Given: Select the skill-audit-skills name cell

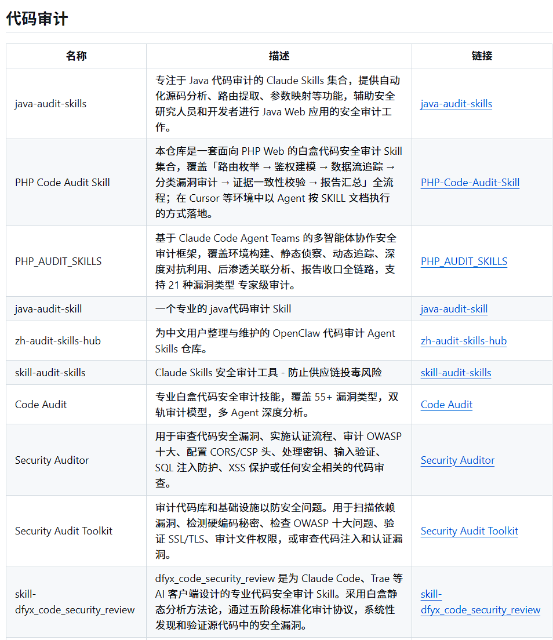Looking at the screenshot, I should [77, 373].
